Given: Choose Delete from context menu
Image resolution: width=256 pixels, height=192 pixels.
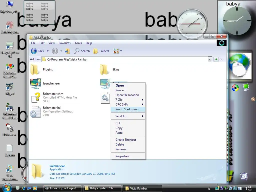Looking at the screenshot, I should [x=128, y=144].
